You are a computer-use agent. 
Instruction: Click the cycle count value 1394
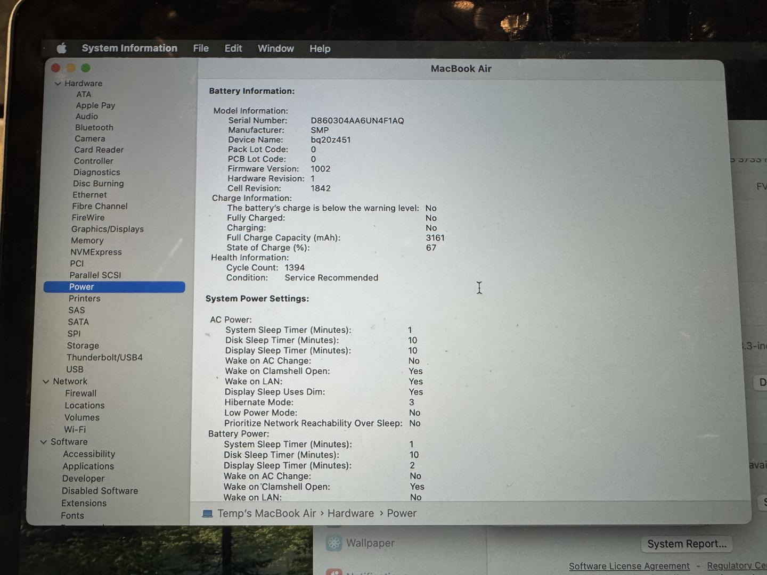coord(295,268)
